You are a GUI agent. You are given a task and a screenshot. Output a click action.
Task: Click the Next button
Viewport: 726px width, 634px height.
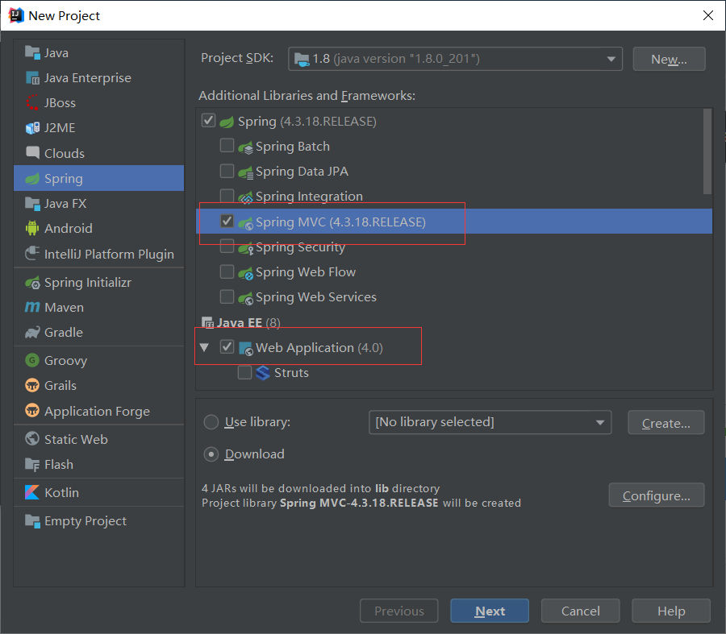coord(490,611)
